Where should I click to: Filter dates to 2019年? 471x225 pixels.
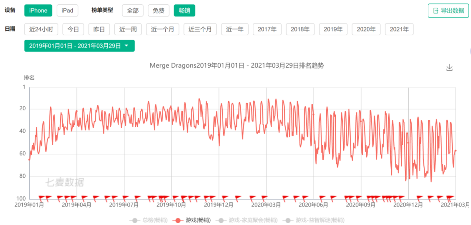[x=333, y=29]
